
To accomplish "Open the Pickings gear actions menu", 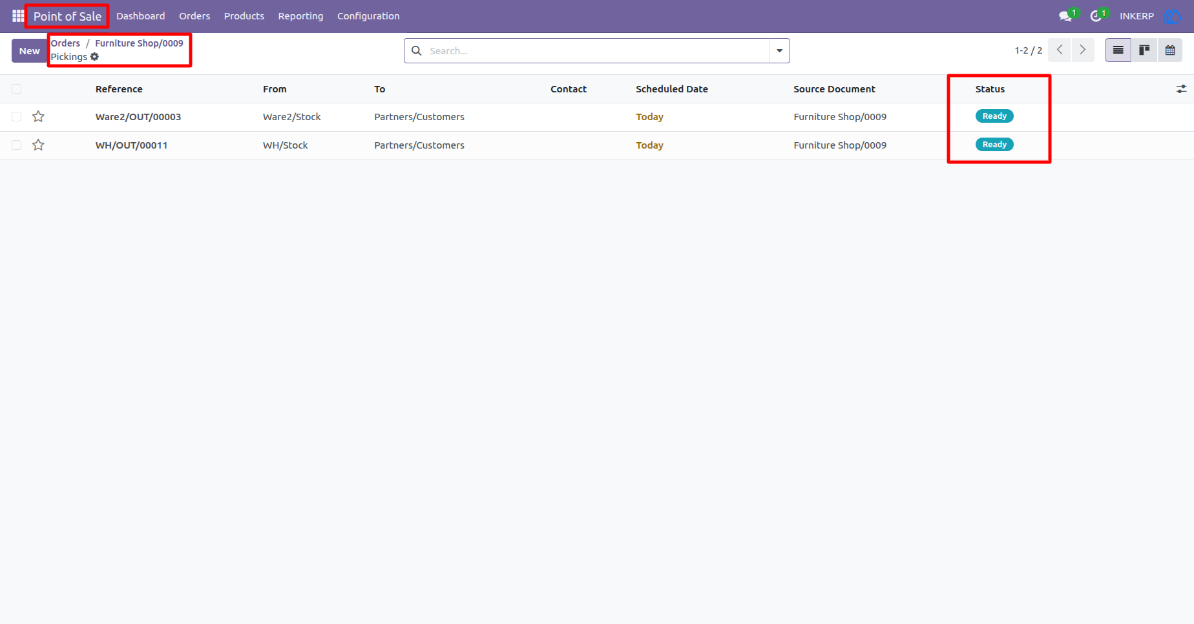I will [x=94, y=57].
